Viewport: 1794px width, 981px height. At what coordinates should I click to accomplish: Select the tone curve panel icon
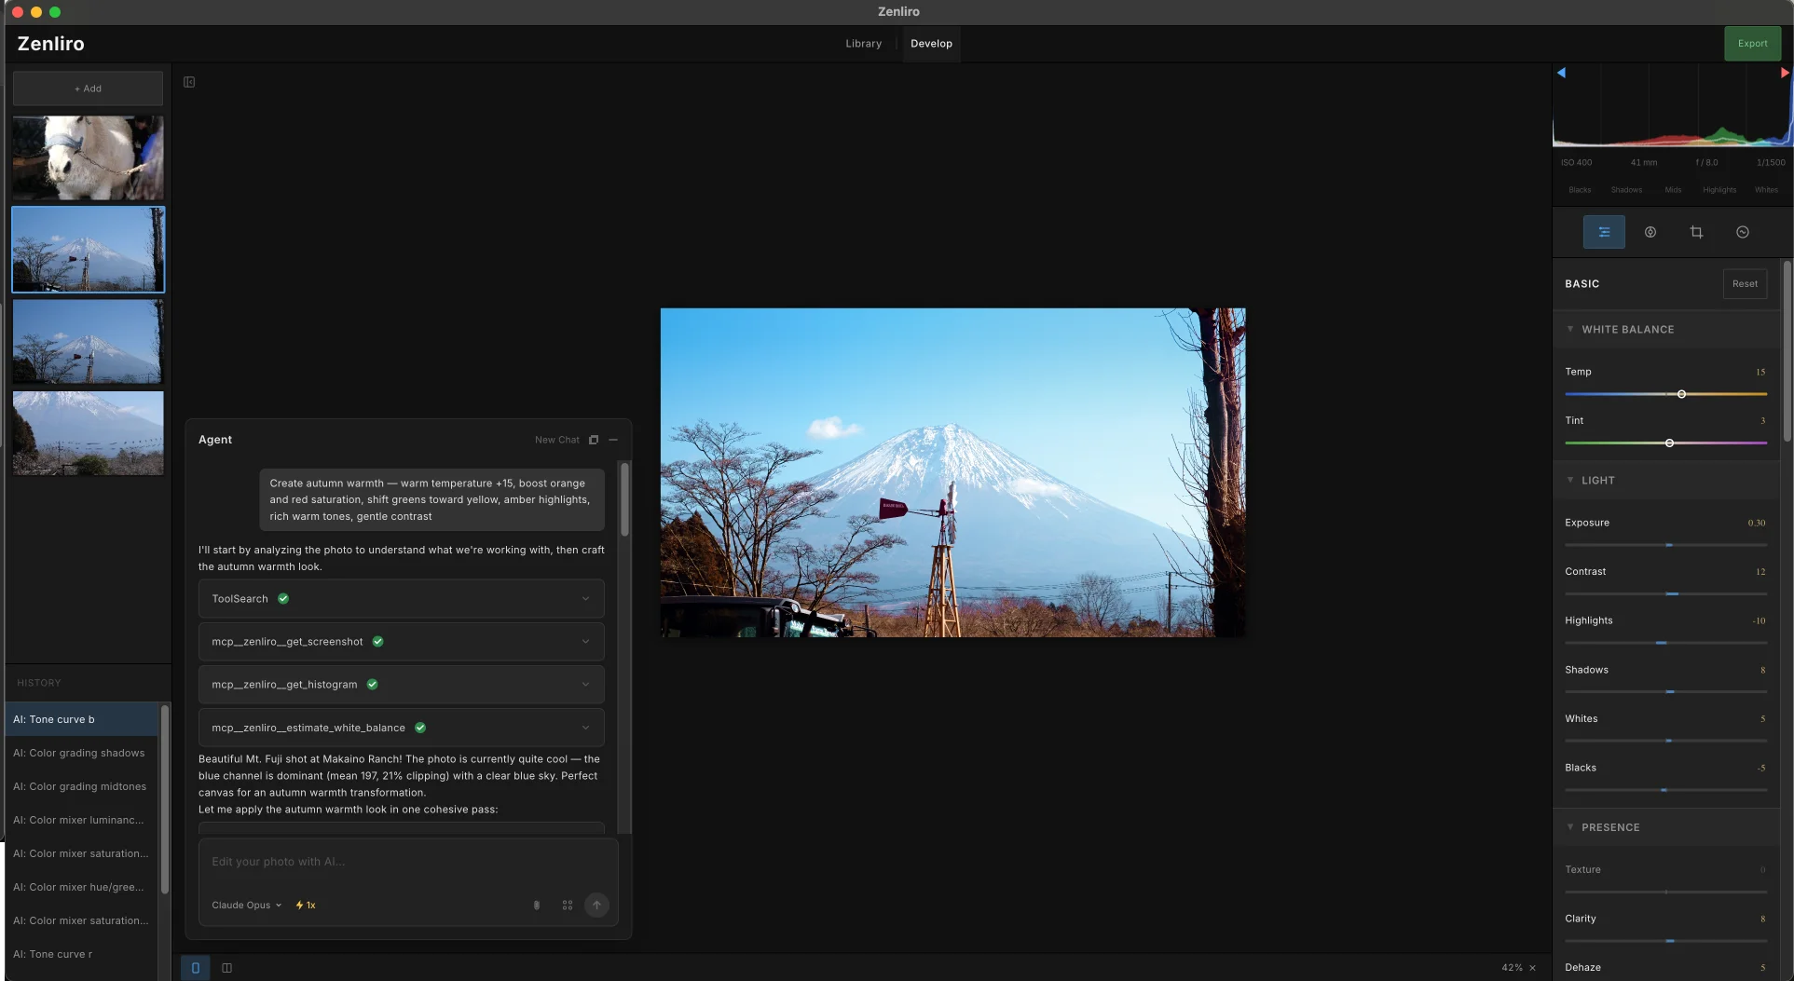(x=1743, y=232)
